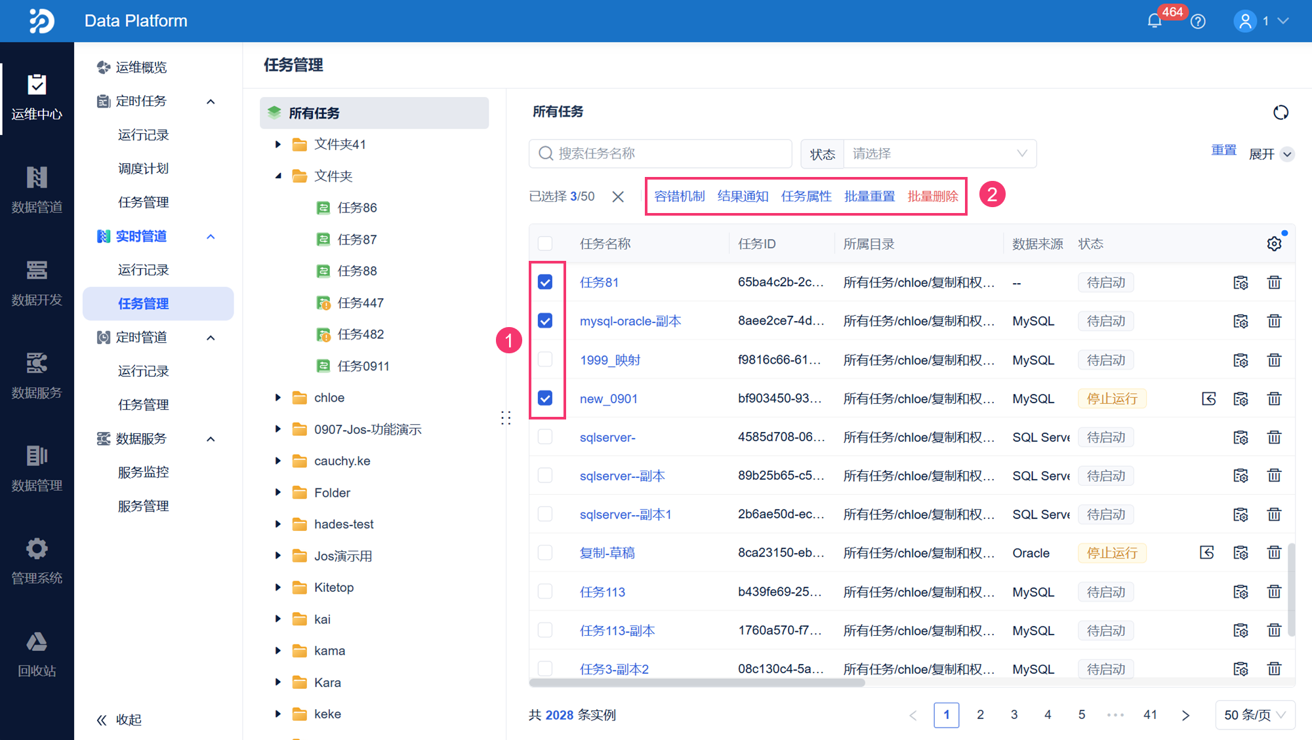Open the 50 条/页 page size dropdown
This screenshot has height=740, width=1312.
click(x=1254, y=714)
